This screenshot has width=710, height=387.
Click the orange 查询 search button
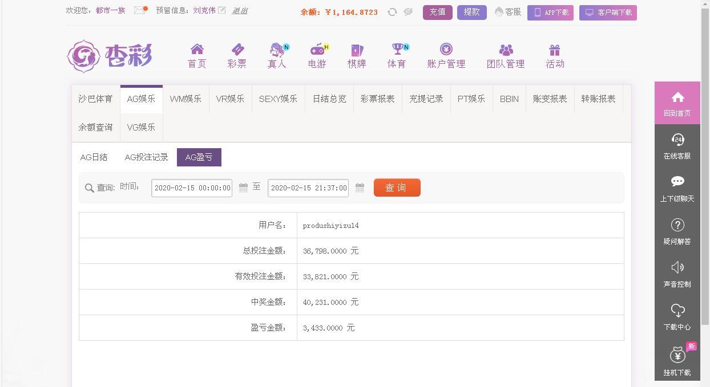tap(397, 188)
